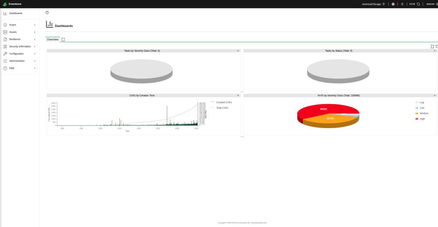Reset dashboard to defaults icon
The image size is (438, 227).
436,46
